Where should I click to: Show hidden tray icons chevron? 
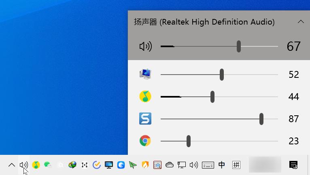(12, 165)
